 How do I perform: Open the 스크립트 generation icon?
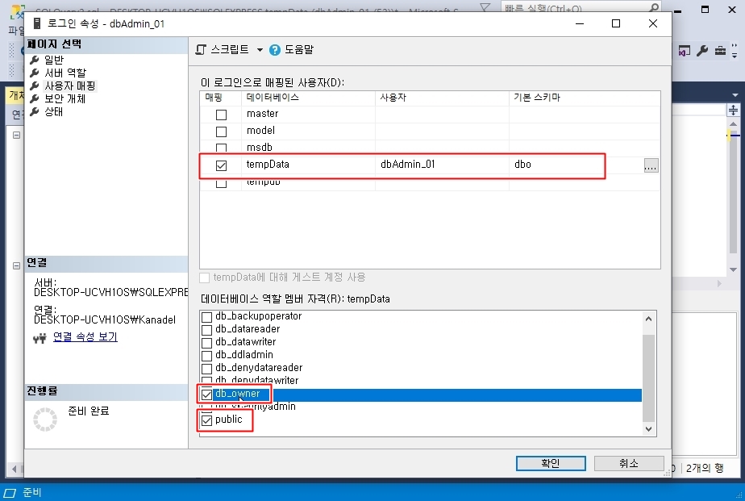coord(201,49)
